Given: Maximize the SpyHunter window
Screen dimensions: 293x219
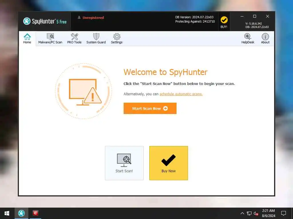Looking at the screenshot, I should coord(254,16).
